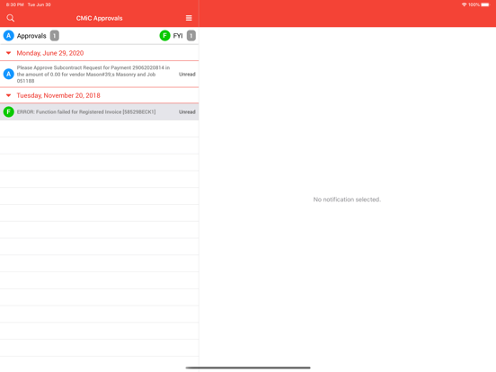Switch to the FYI tab label
This screenshot has height=372, width=496.
pyautogui.click(x=178, y=36)
